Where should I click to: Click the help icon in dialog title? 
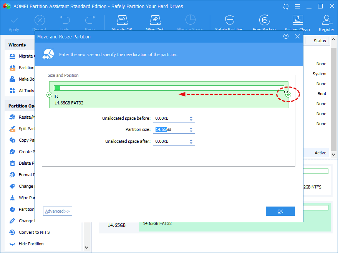click(286, 36)
